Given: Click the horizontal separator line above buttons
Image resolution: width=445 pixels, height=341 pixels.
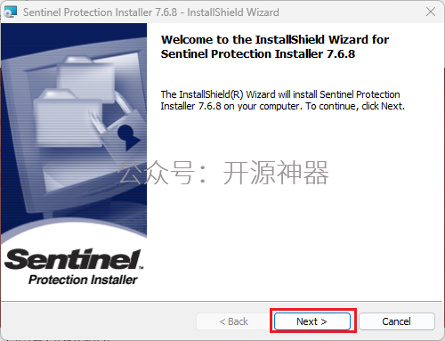Looking at the screenshot, I should [x=222, y=302].
